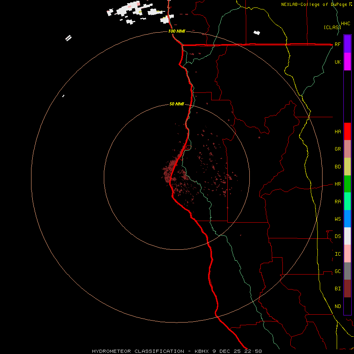Click the 'ND' legend label
This screenshot has height=354, width=354.
(x=338, y=306)
